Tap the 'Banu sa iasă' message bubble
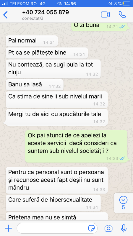Viewport: 133px width, 236px height. [35, 85]
